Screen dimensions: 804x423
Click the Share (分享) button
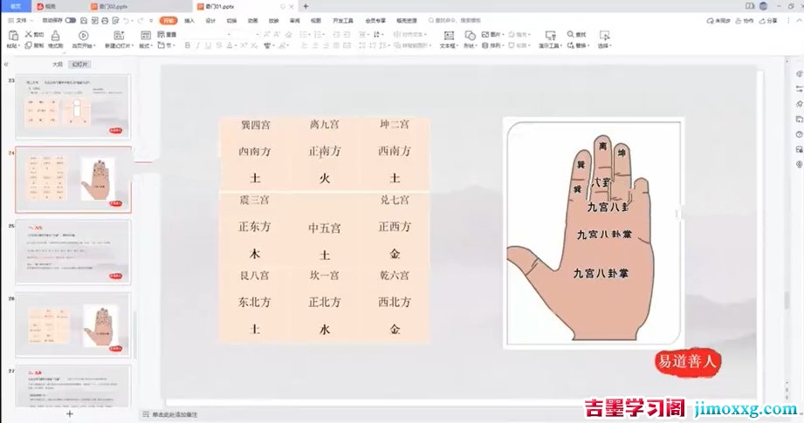[x=768, y=20]
